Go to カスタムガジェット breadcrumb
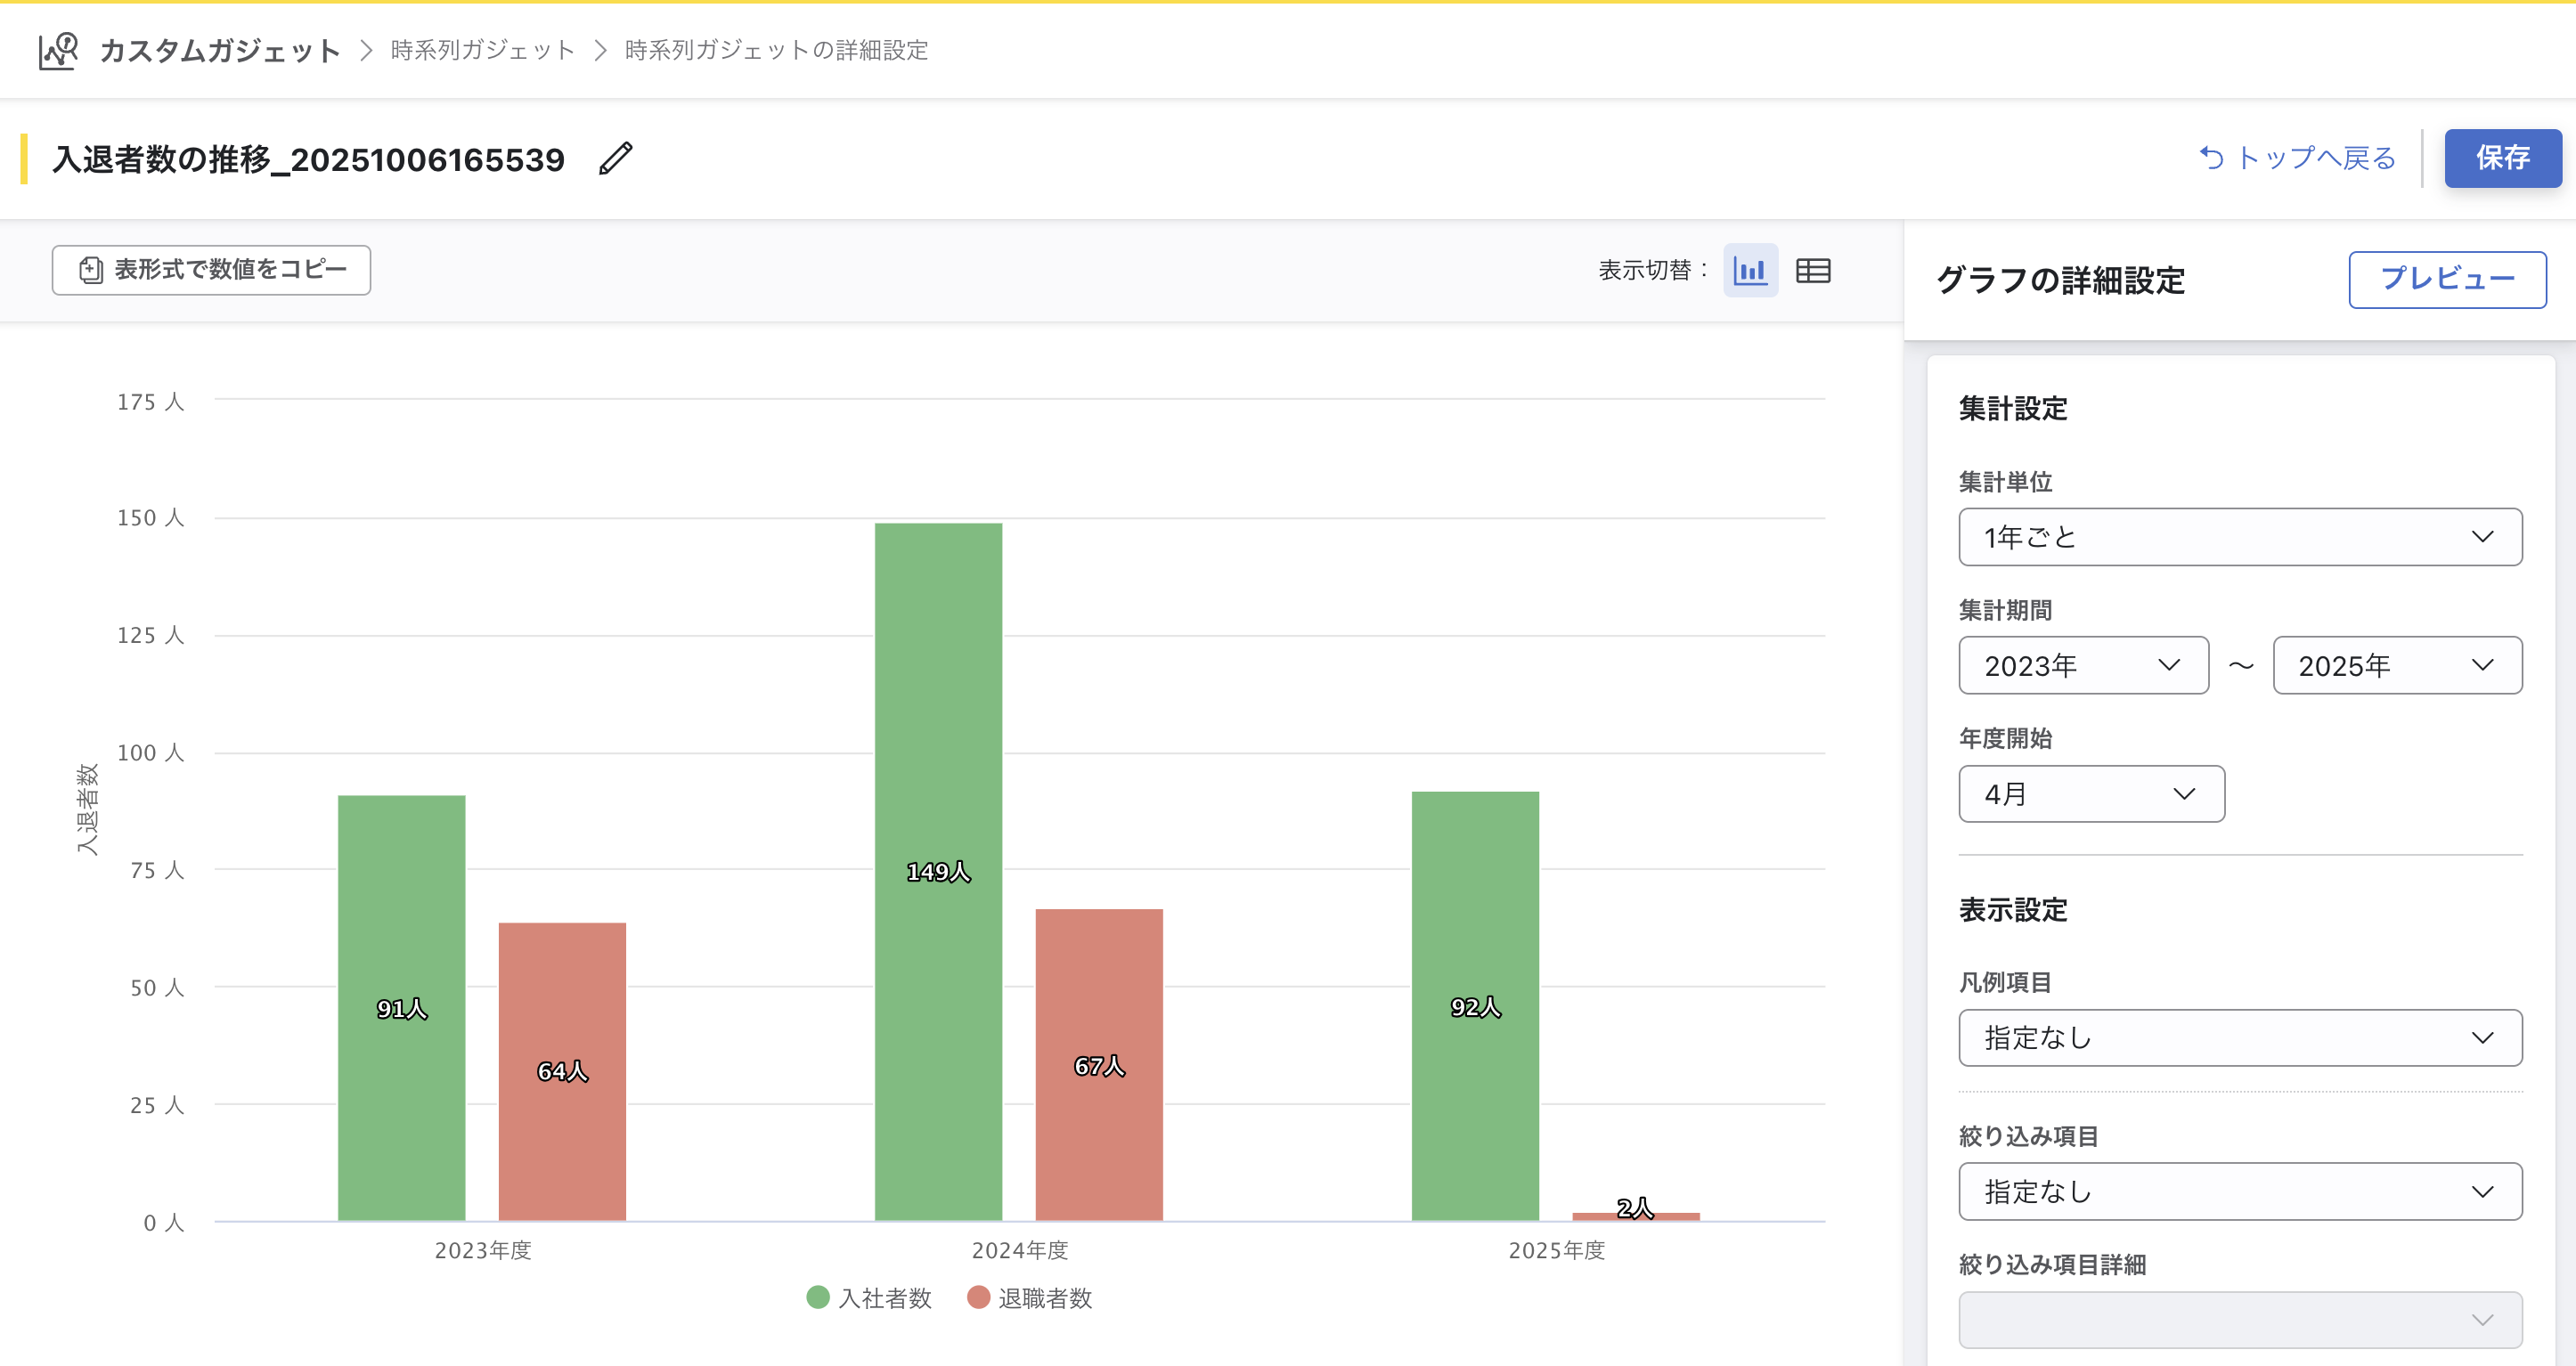Screen dimensions: 2576x1366 click(x=220, y=50)
